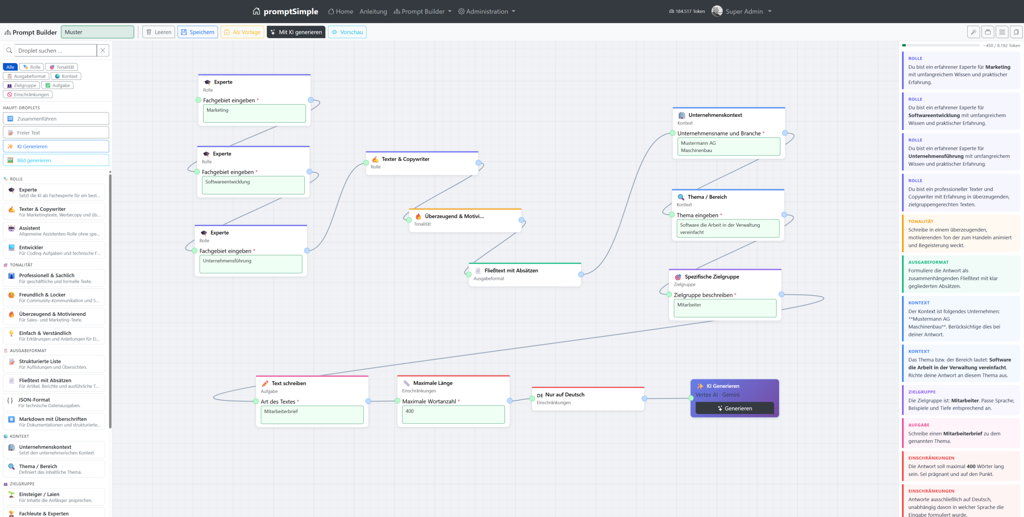Click the token usage progress bar
Screen dimensions: 1024x517
(941, 46)
